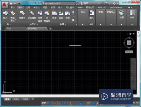The width and height of the screenshot is (141, 107).
Task: Click the keyword search input field
Action: [x=60, y=4]
